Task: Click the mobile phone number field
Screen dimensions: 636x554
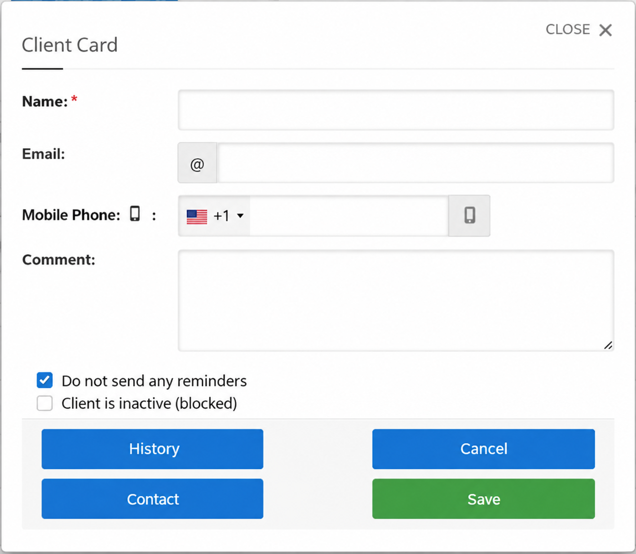Action: point(349,215)
